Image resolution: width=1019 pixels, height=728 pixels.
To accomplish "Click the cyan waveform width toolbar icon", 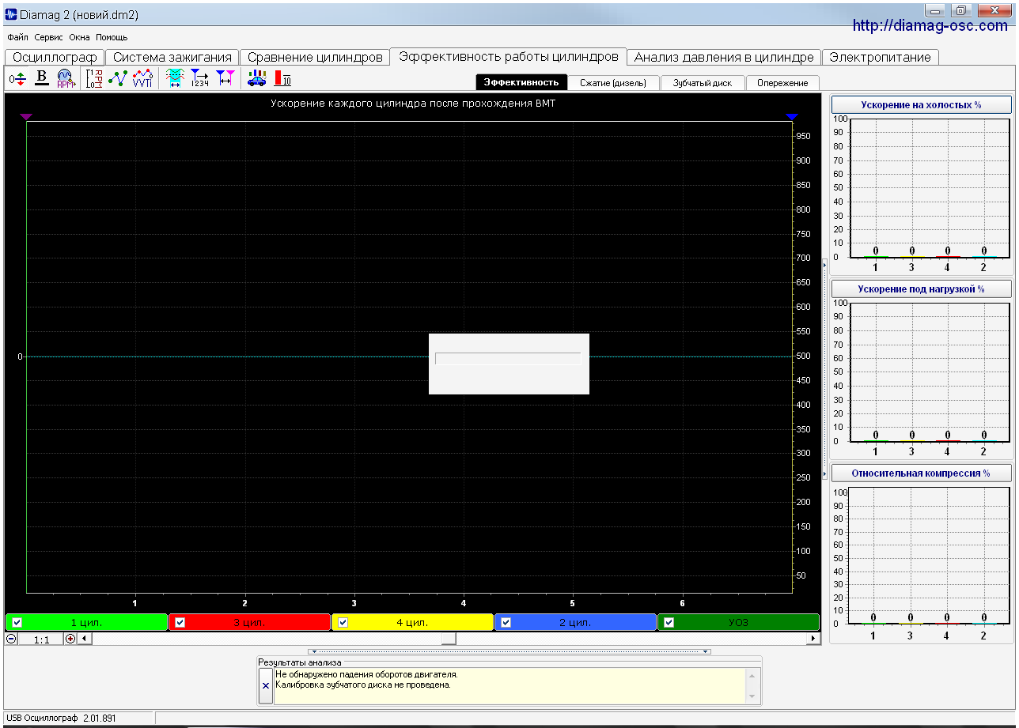I will tap(176, 78).
